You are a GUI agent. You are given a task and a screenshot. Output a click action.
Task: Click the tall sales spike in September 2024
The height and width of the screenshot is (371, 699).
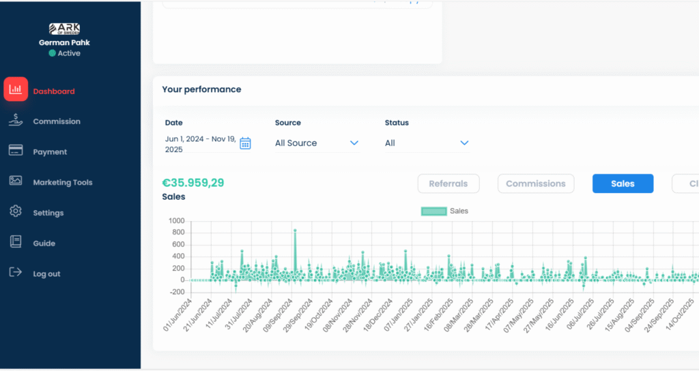(295, 232)
